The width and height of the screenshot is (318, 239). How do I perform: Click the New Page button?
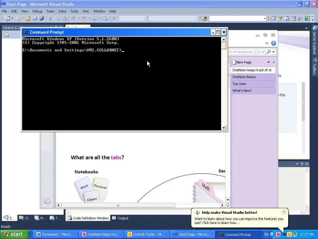click(x=242, y=62)
